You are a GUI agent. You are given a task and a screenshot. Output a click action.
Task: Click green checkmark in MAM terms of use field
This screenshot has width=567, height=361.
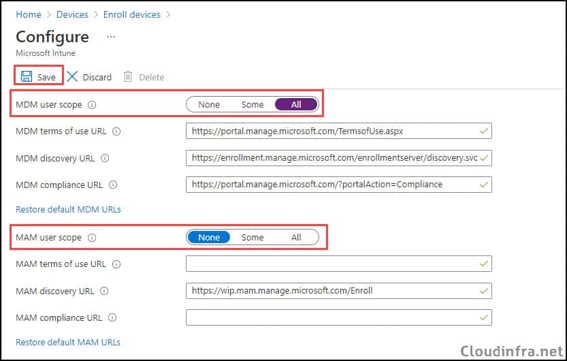pyautogui.click(x=483, y=264)
